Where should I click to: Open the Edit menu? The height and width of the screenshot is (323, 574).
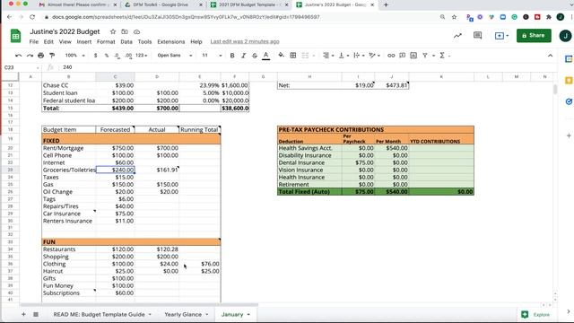(x=48, y=42)
